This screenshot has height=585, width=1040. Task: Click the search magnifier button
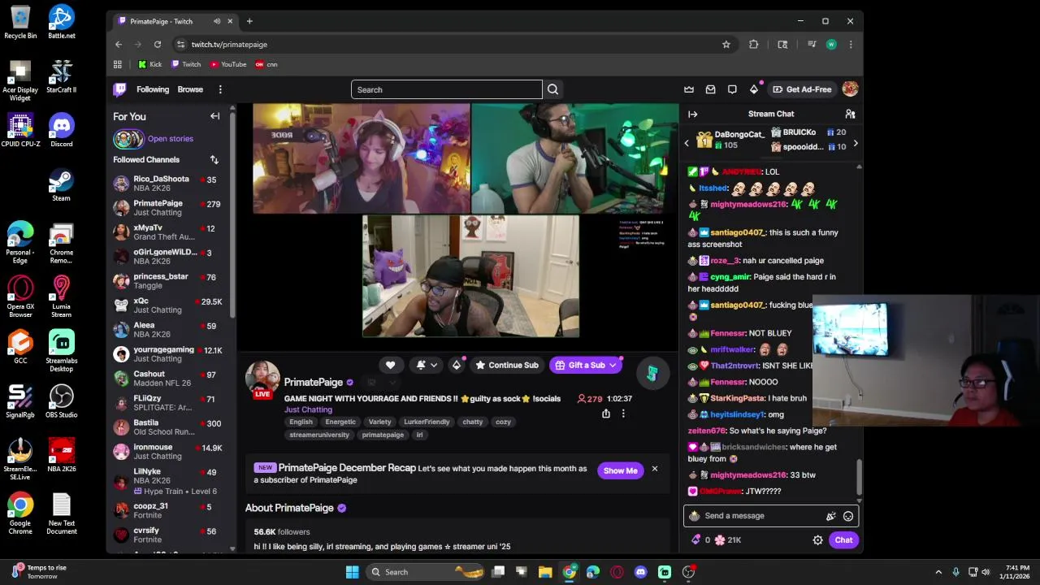(x=553, y=89)
